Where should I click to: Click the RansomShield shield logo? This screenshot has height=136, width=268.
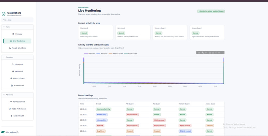(3, 14)
